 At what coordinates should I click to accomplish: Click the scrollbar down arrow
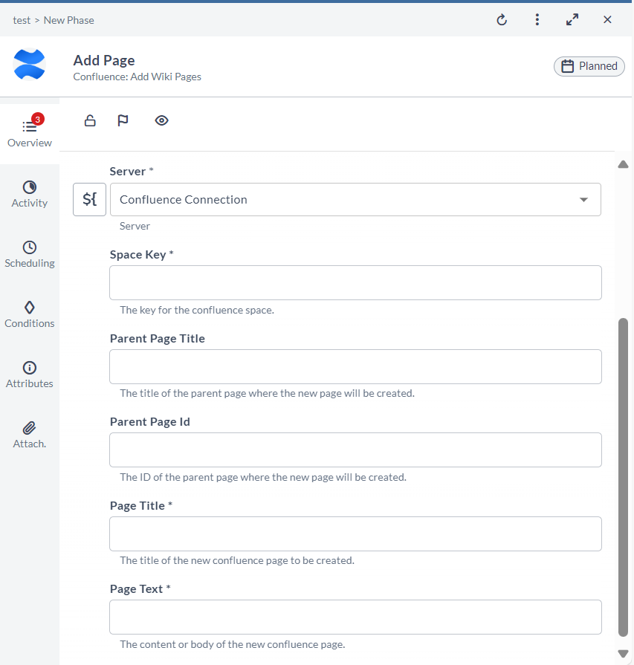[x=623, y=654]
